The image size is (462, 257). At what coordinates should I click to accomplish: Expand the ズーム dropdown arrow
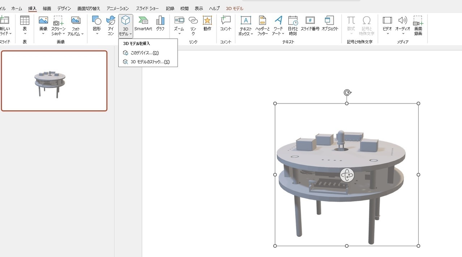(x=179, y=34)
